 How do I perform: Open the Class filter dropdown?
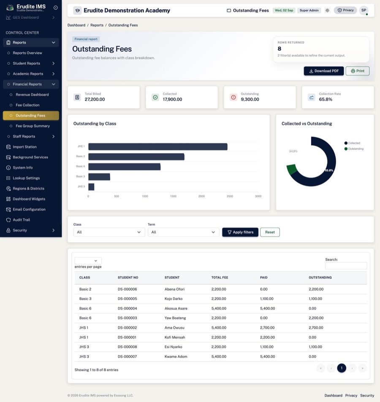point(109,232)
